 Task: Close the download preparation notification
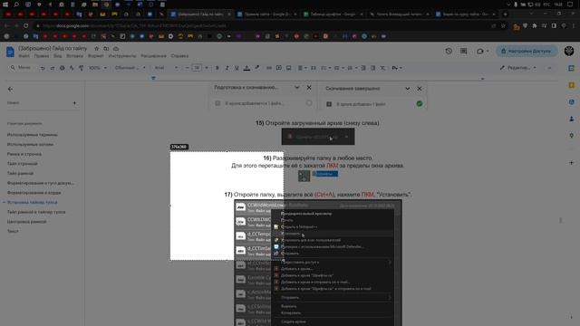pyautogui.click(x=309, y=88)
